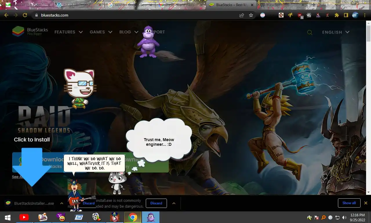
Task: Open a new browser tab
Action: [314, 5]
